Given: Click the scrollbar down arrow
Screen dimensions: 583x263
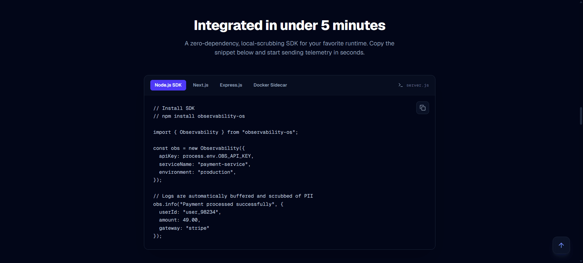Looking at the screenshot, I should 581,261.
